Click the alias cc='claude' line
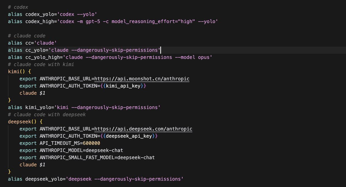The image size is (346, 187). (32, 43)
